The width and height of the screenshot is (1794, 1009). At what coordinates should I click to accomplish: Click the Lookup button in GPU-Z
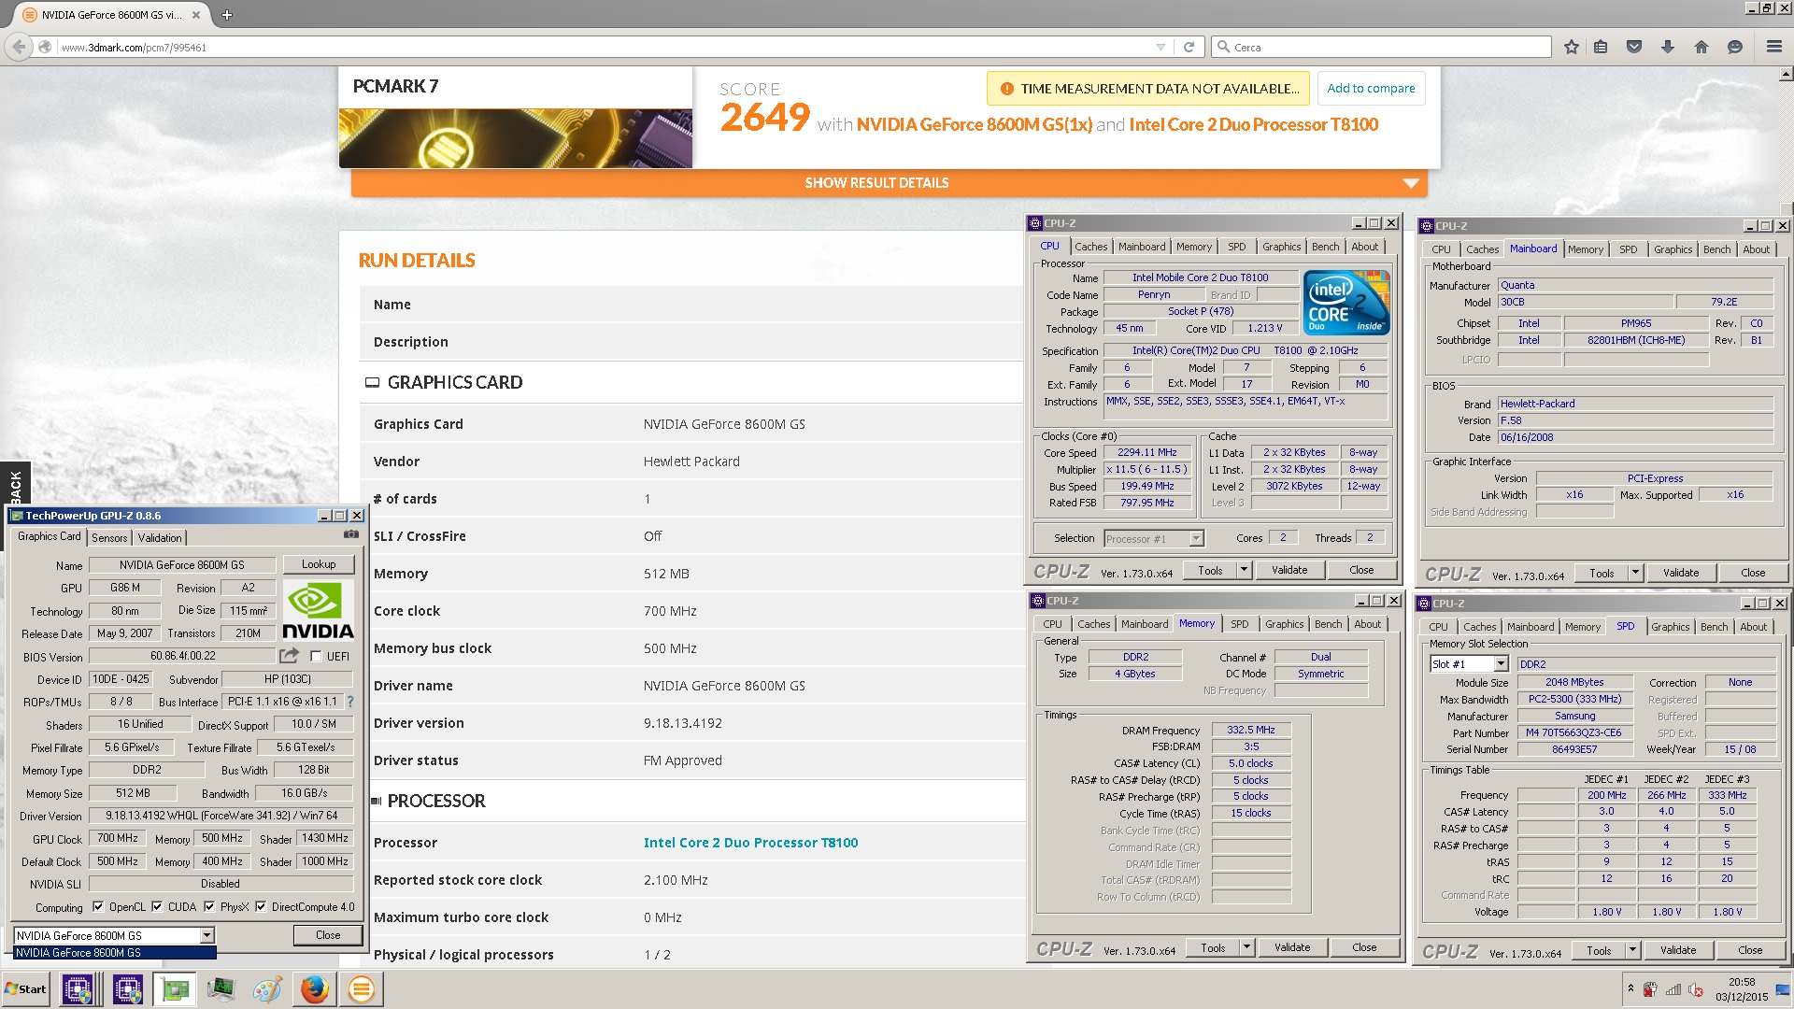(x=319, y=564)
